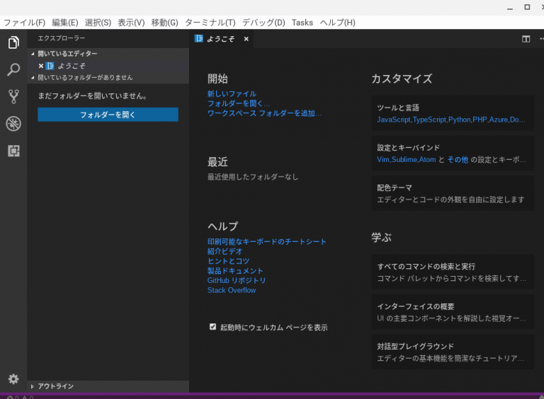Open the Tasks menu

(302, 23)
